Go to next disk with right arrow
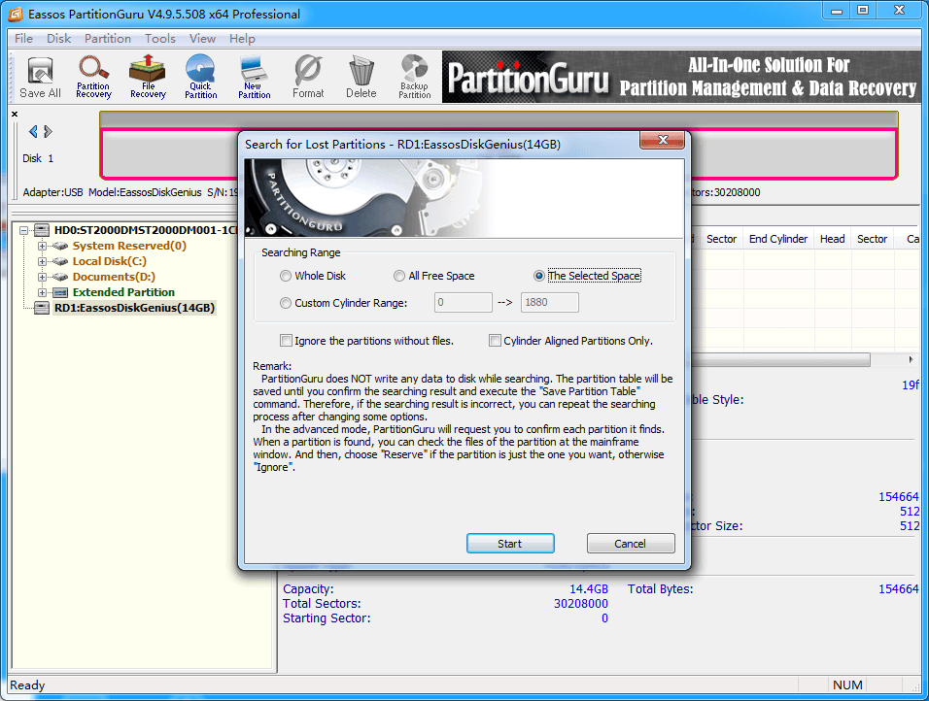The image size is (929, 701). coord(48,131)
